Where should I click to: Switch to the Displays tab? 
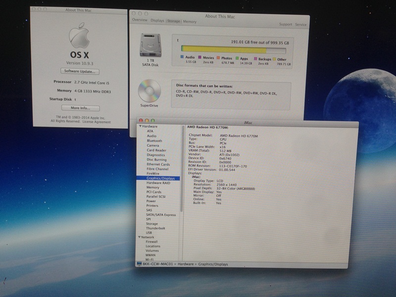[x=157, y=20]
